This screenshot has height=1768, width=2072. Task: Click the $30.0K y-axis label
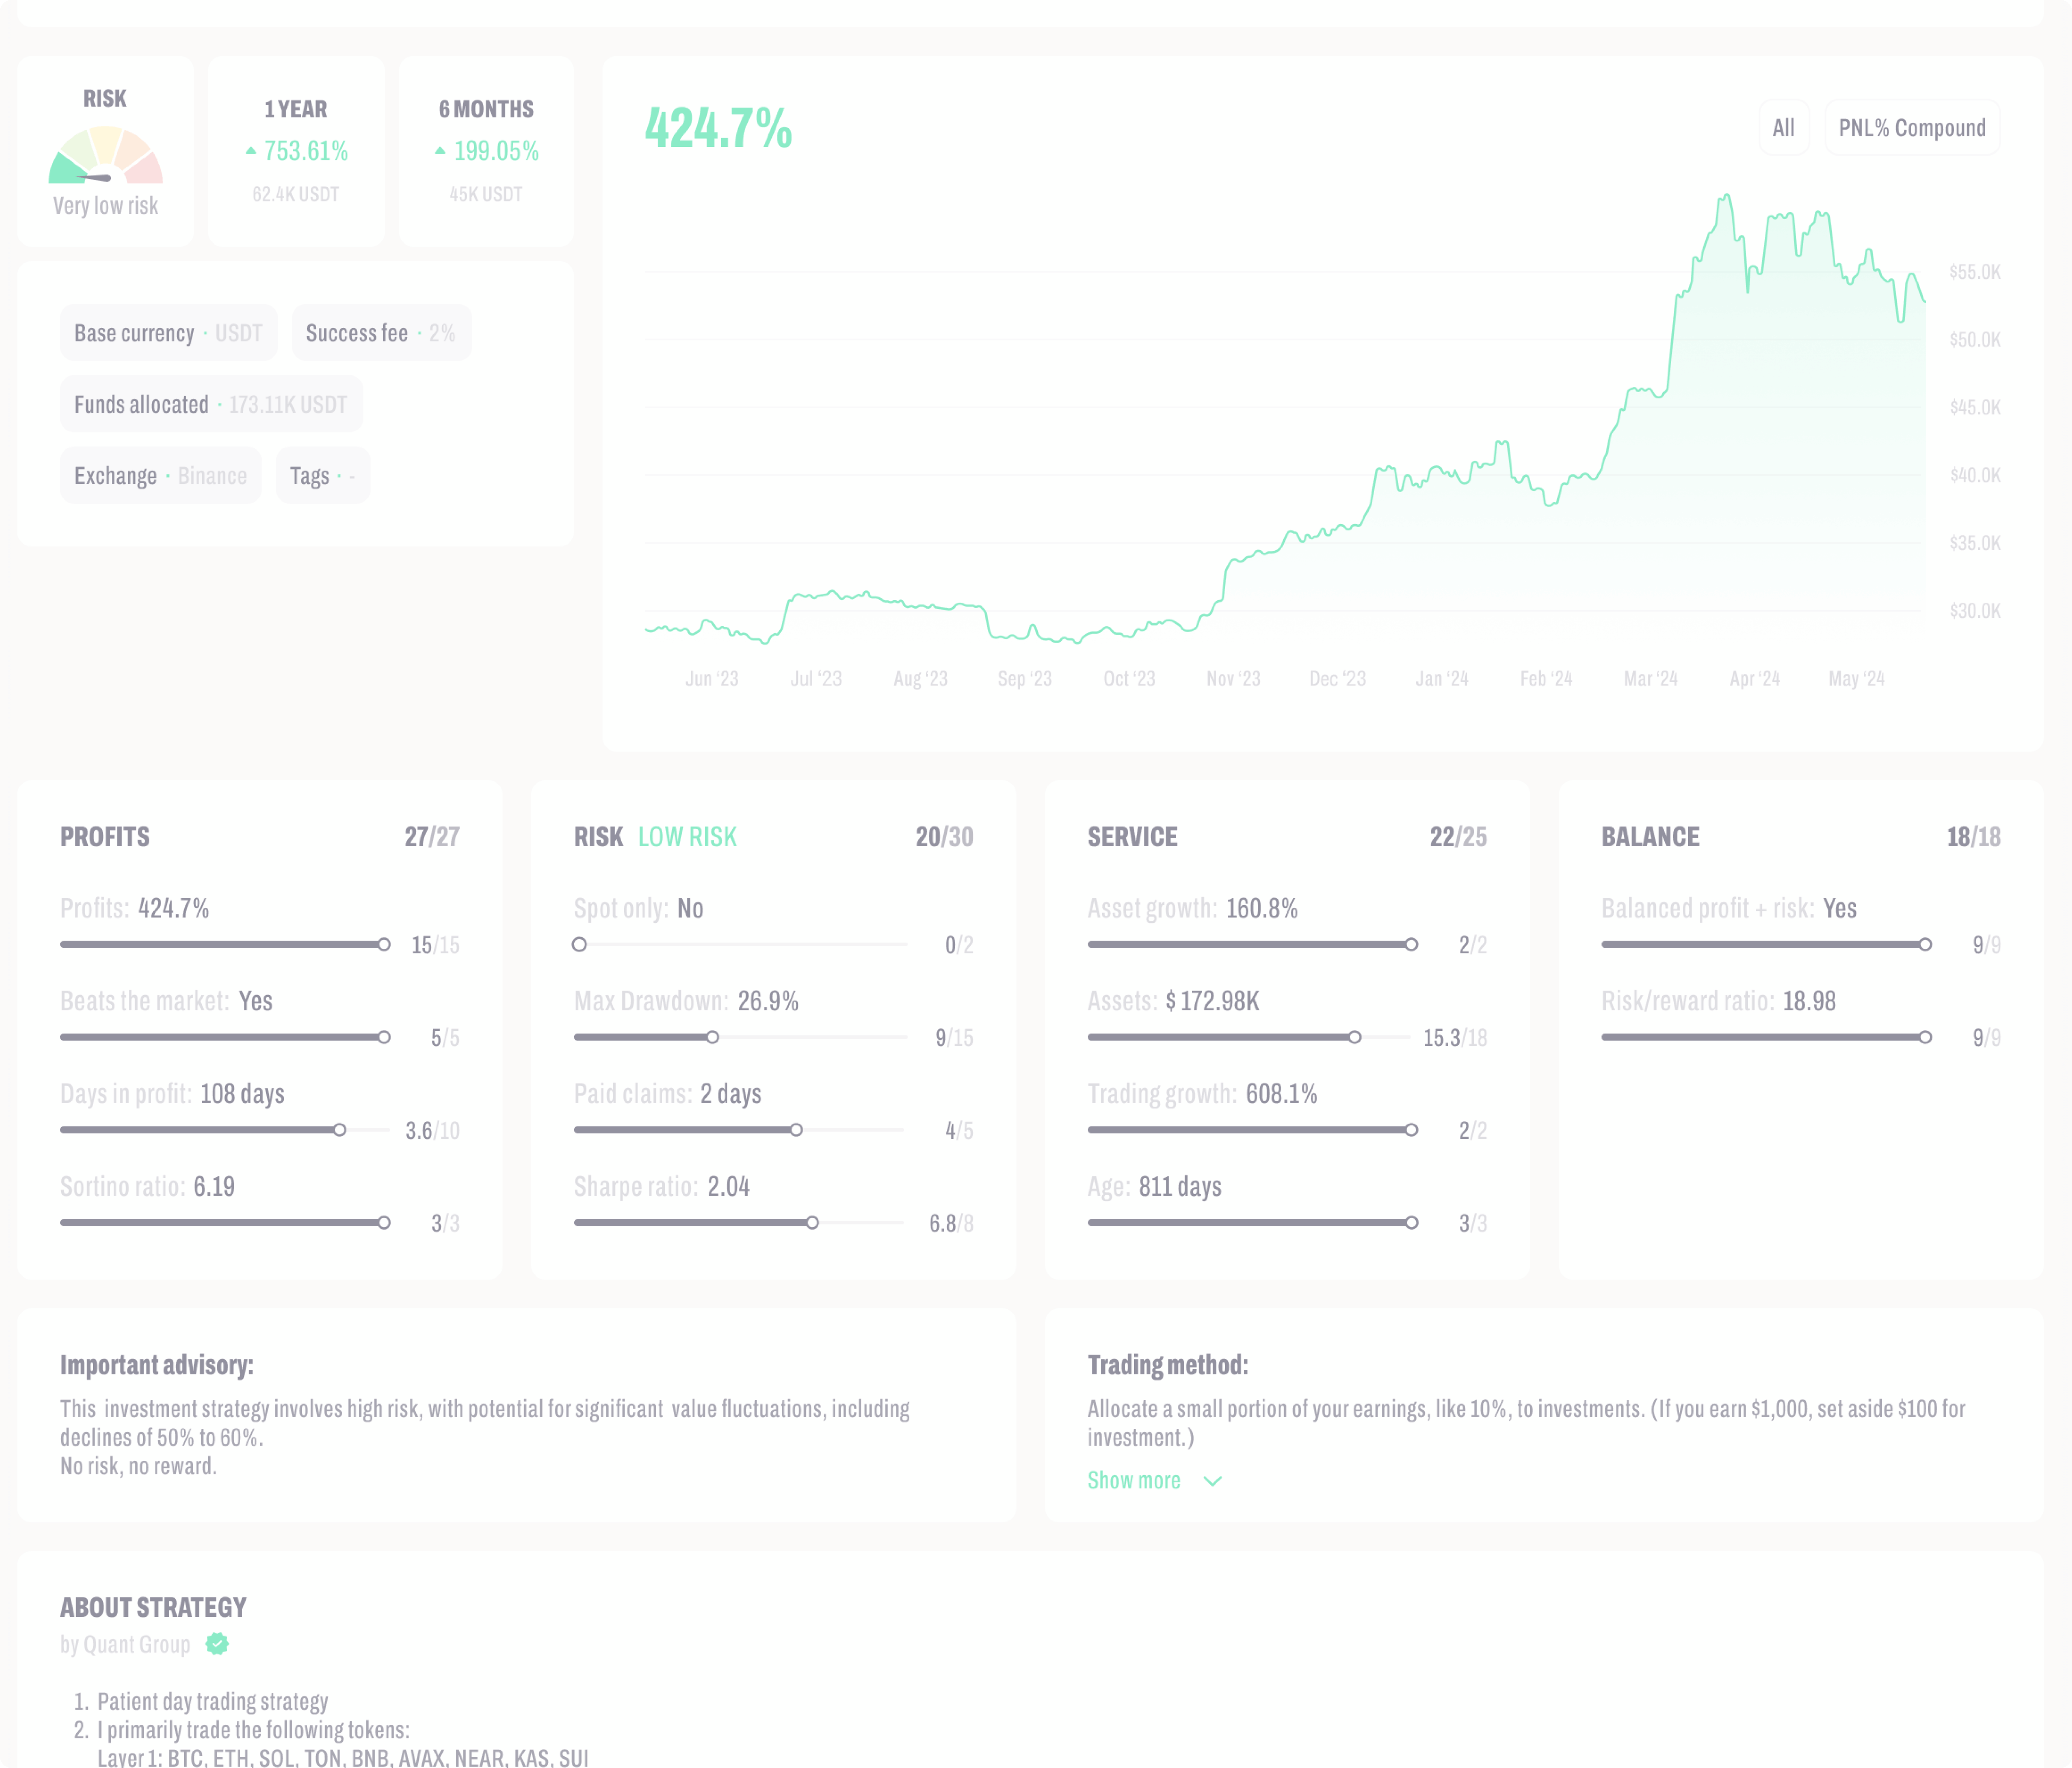tap(1975, 611)
